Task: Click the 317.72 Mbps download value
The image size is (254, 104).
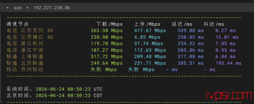Action: pyautogui.click(x=107, y=57)
